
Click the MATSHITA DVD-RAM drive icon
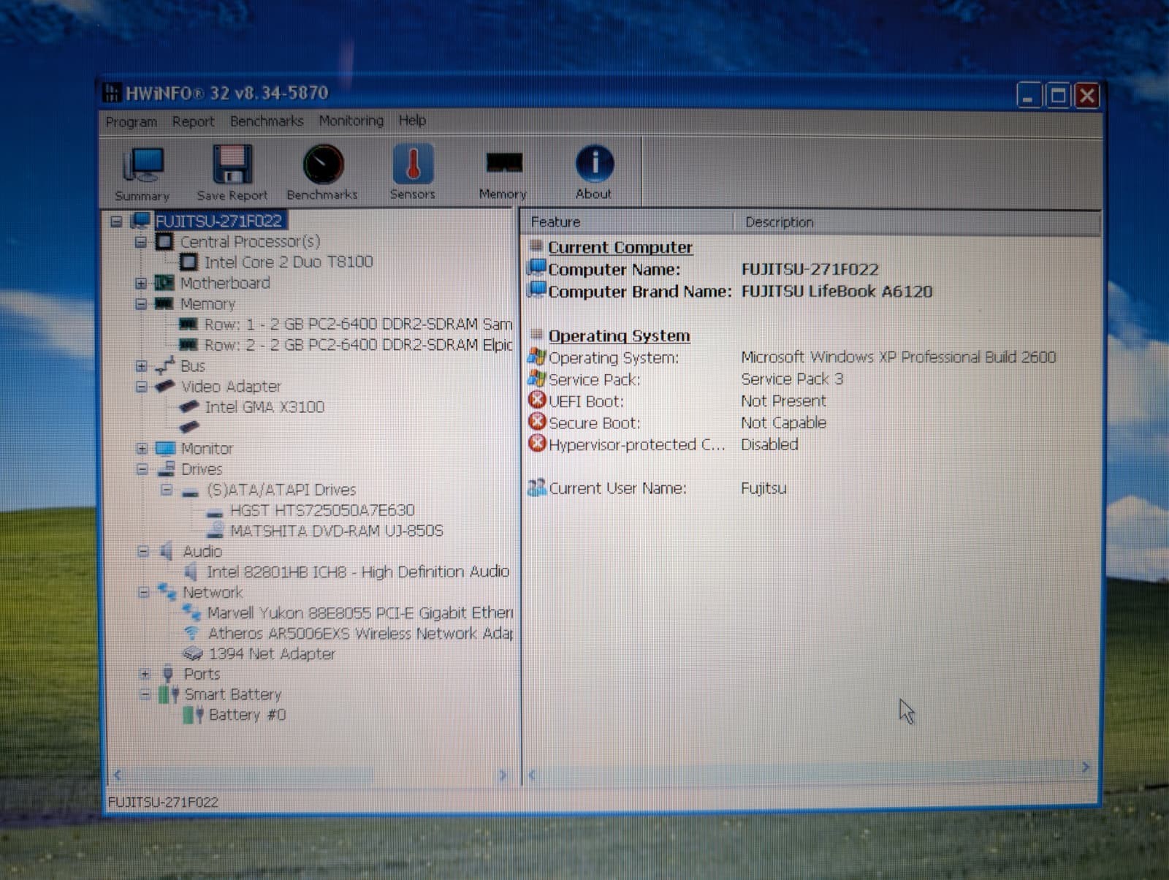click(216, 530)
